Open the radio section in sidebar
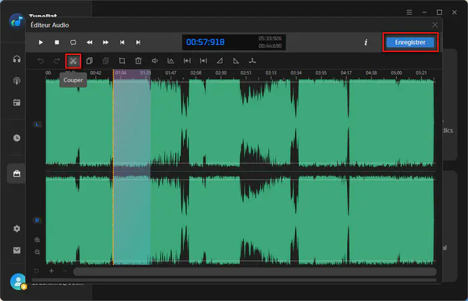 (17, 103)
